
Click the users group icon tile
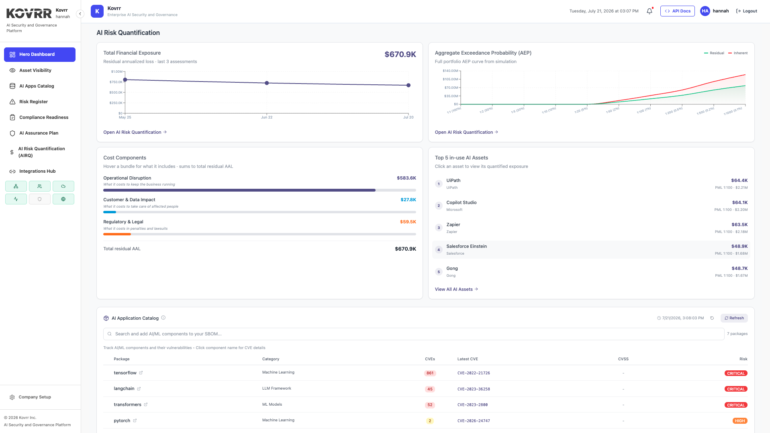pos(40,186)
